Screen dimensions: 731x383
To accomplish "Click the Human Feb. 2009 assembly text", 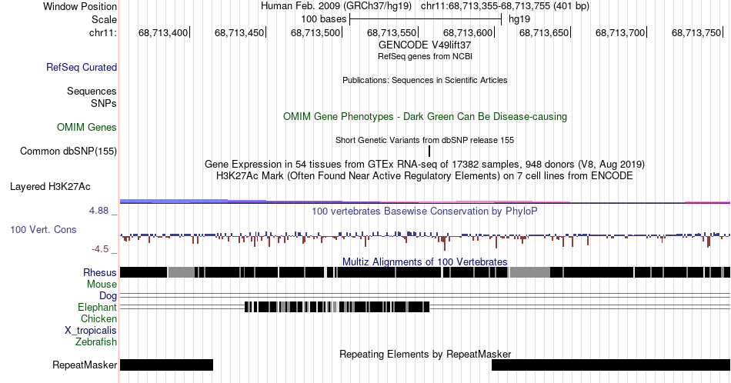I will click(x=336, y=6).
